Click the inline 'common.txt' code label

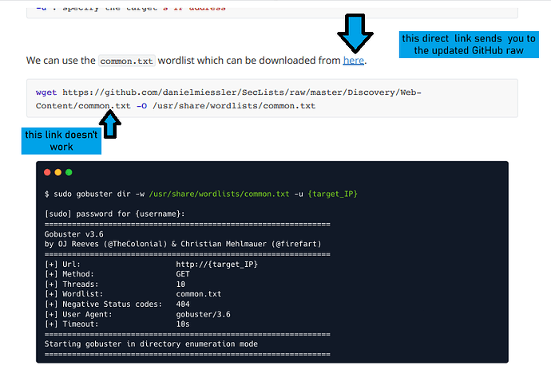tap(126, 61)
